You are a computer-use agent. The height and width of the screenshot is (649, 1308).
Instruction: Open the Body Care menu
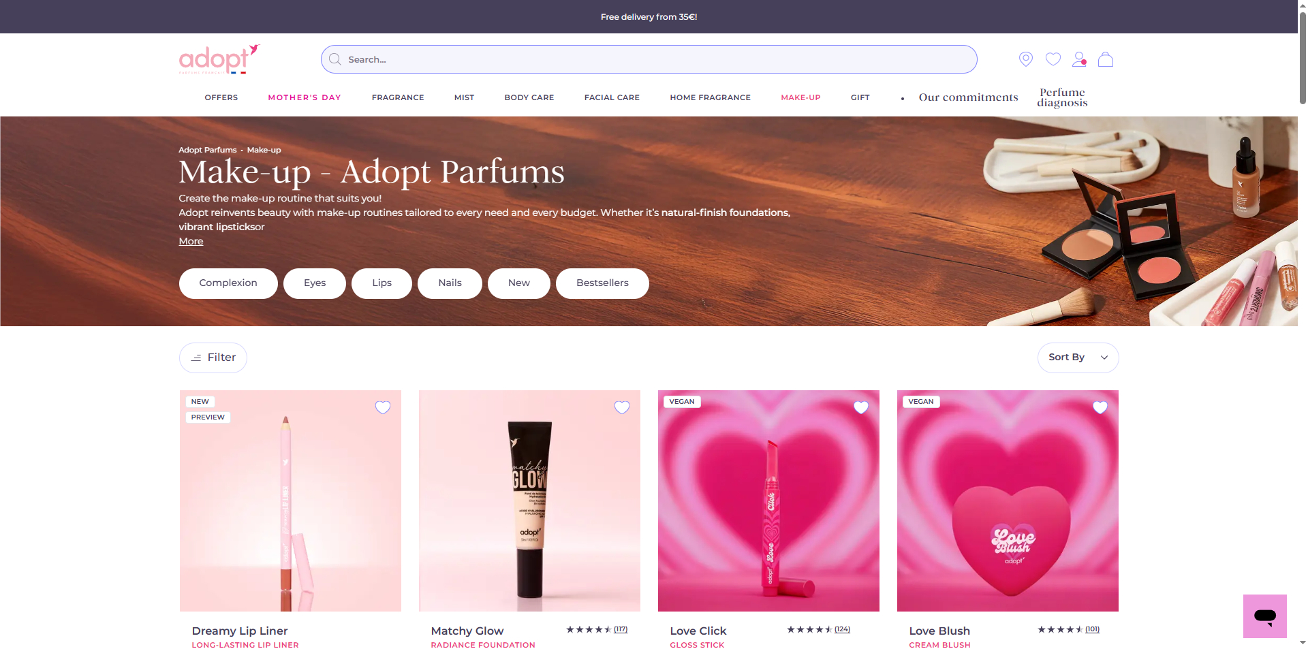click(x=529, y=97)
